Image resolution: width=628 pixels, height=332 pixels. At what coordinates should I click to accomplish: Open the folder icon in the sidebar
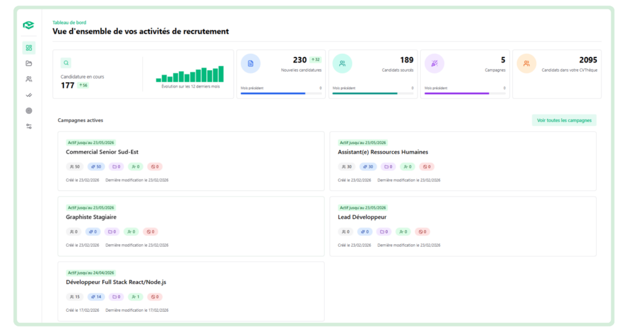[29, 63]
